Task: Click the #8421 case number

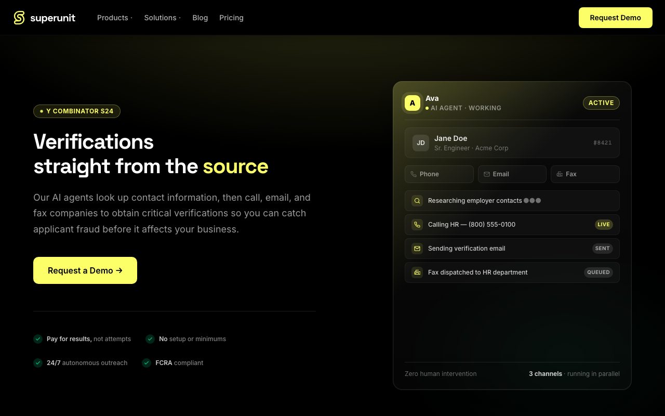Action: click(603, 143)
